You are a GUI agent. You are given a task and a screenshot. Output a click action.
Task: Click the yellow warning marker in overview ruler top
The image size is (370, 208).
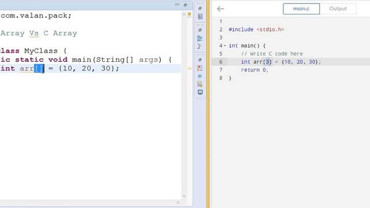189,14
